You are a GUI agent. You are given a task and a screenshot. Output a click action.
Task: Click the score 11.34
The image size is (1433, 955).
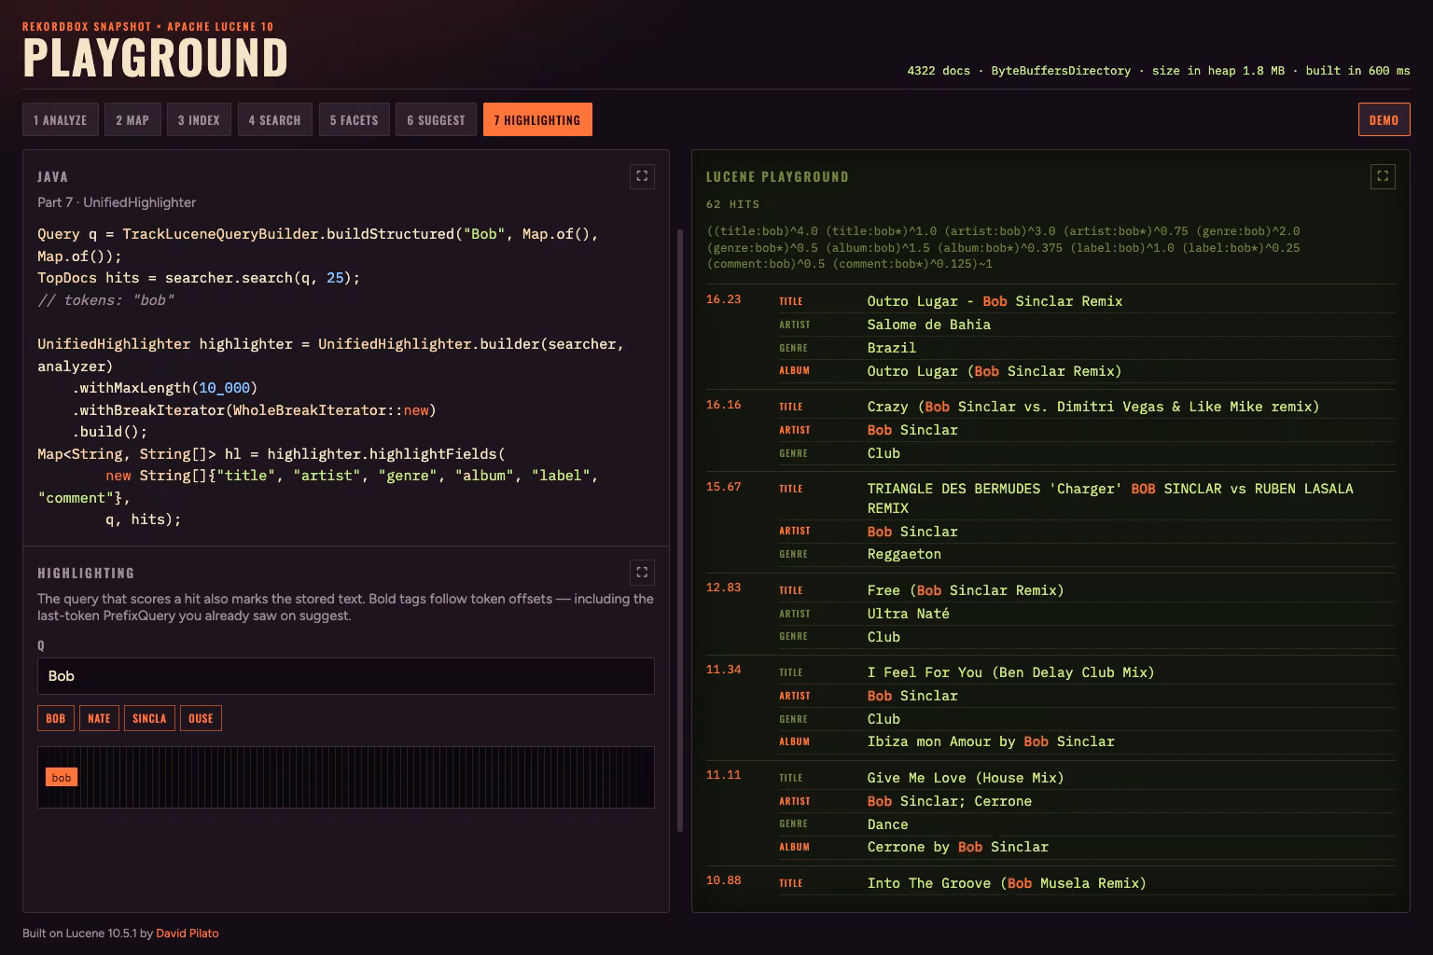tap(724, 670)
